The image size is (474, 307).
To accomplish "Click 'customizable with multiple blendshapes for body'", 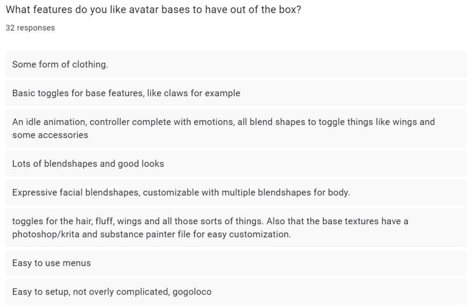I will tap(246, 192).
